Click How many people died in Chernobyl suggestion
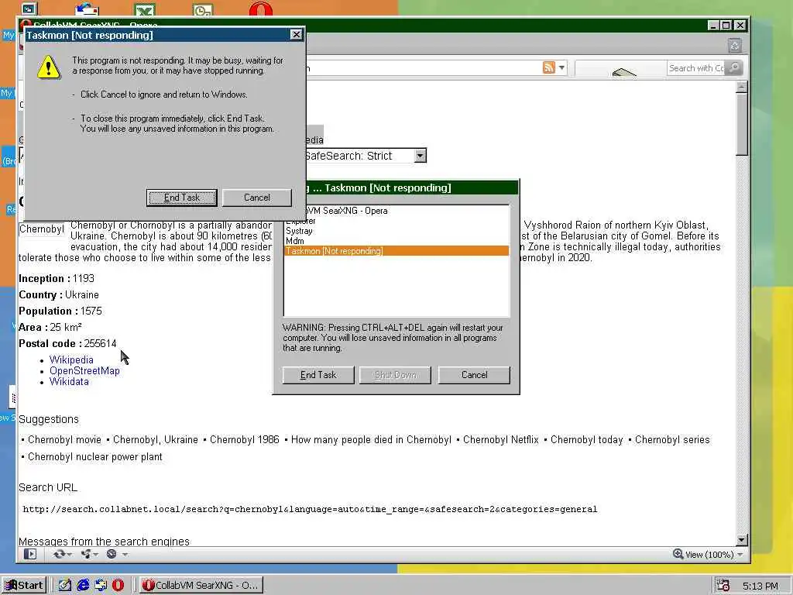 (x=371, y=440)
